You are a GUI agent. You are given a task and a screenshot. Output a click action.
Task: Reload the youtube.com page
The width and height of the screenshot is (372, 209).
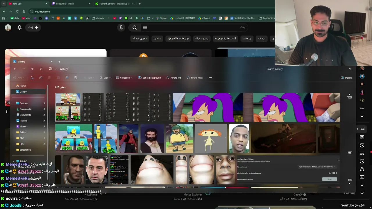pyautogui.click(x=17, y=12)
